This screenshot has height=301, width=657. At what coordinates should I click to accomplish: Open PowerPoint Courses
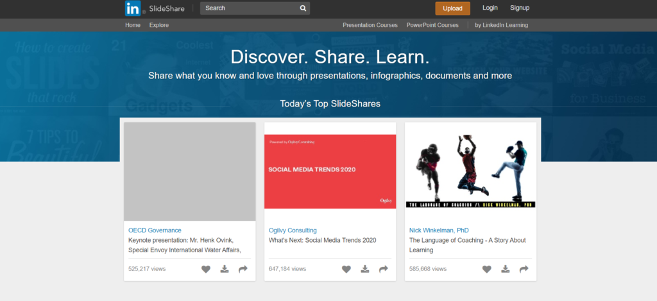[432, 25]
